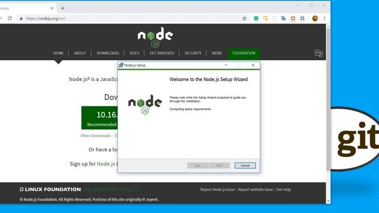Click the red square extension icon
Image resolution: width=379 pixels, height=213 pixels.
(x=293, y=18)
